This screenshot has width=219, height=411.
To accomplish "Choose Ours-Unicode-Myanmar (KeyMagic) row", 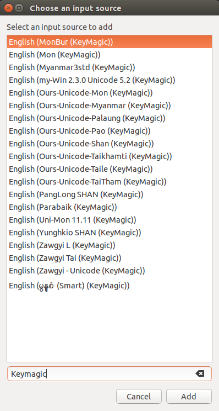I will (109, 106).
